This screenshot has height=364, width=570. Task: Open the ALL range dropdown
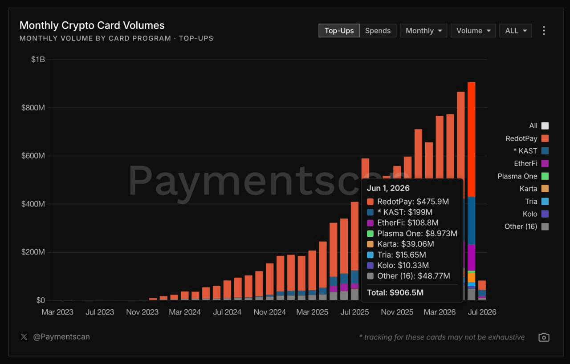tap(516, 31)
